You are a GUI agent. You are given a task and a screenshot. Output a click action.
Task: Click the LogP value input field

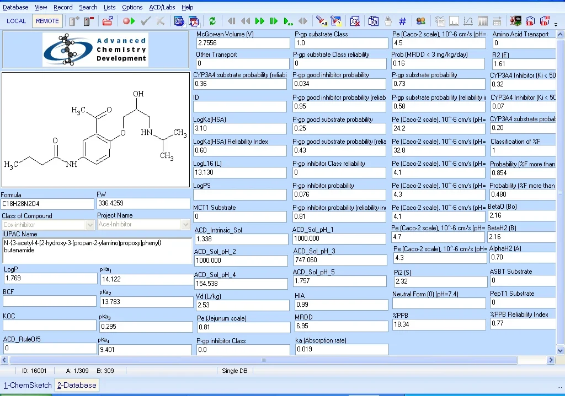pos(50,278)
